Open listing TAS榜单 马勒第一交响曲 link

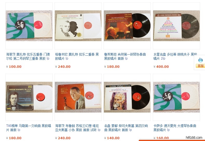29,128
